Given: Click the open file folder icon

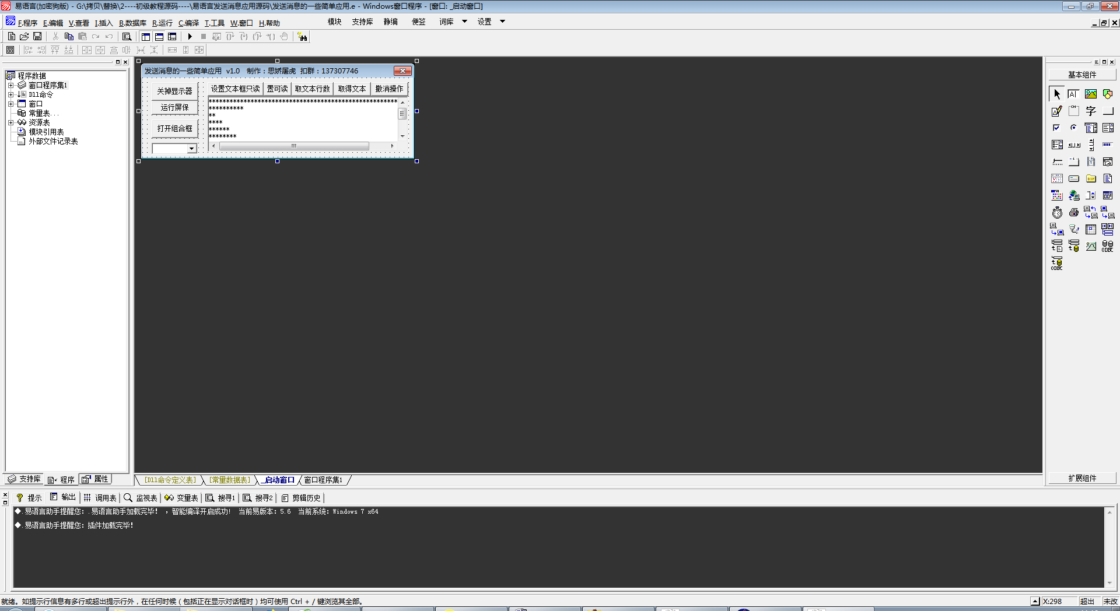Looking at the screenshot, I should (x=24, y=37).
